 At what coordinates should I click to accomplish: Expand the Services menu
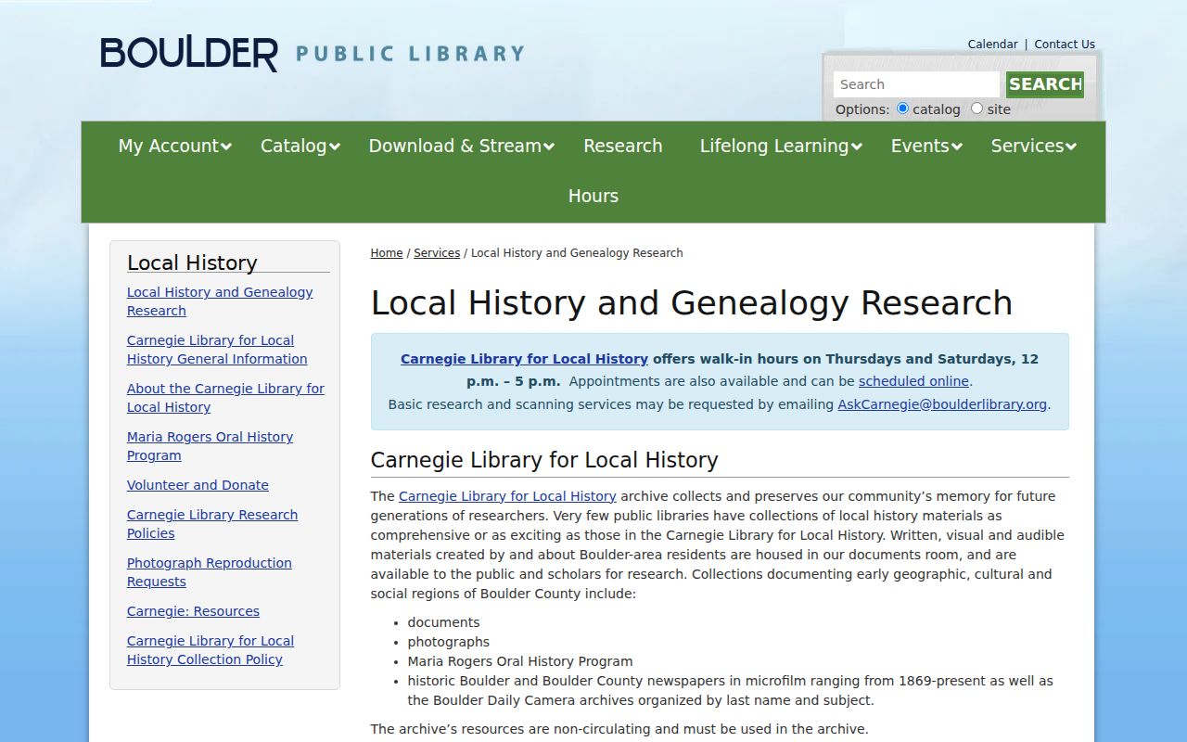coord(1033,146)
